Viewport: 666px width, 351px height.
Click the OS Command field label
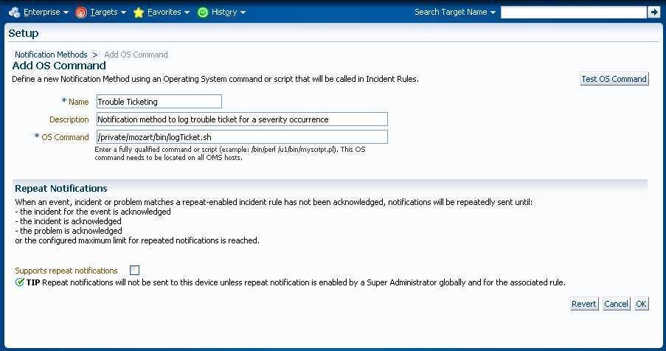click(x=65, y=137)
